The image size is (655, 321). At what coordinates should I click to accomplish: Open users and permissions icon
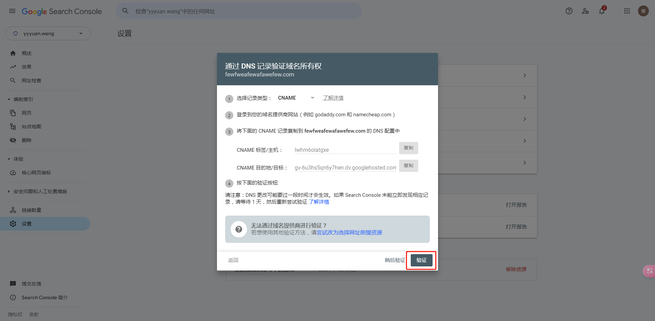pyautogui.click(x=585, y=11)
